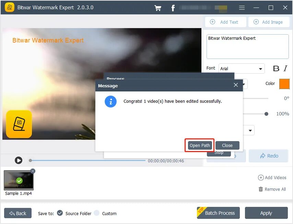
Task: Click Open Path in the Message dialog
Action: [x=200, y=145]
